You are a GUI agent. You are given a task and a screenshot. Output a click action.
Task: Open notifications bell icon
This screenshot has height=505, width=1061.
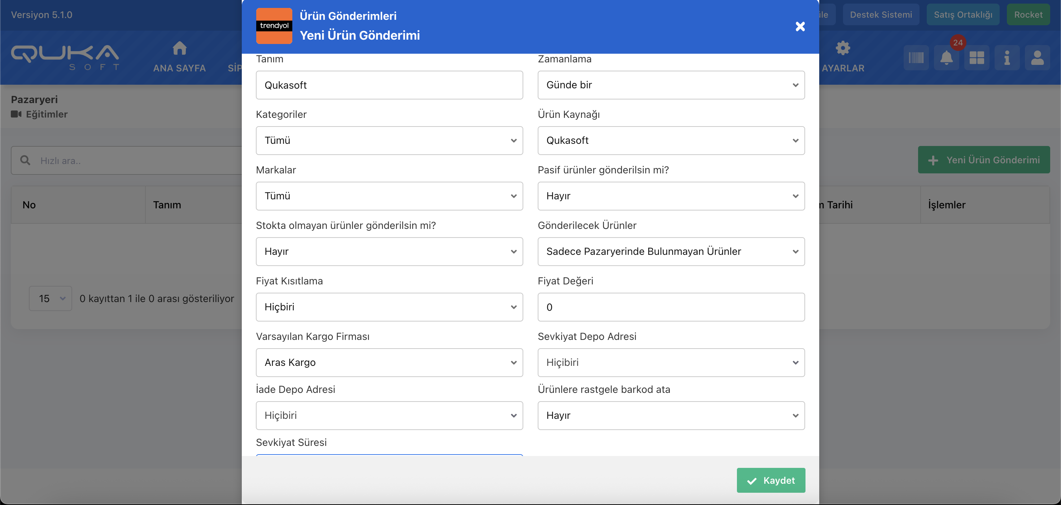pyautogui.click(x=947, y=58)
